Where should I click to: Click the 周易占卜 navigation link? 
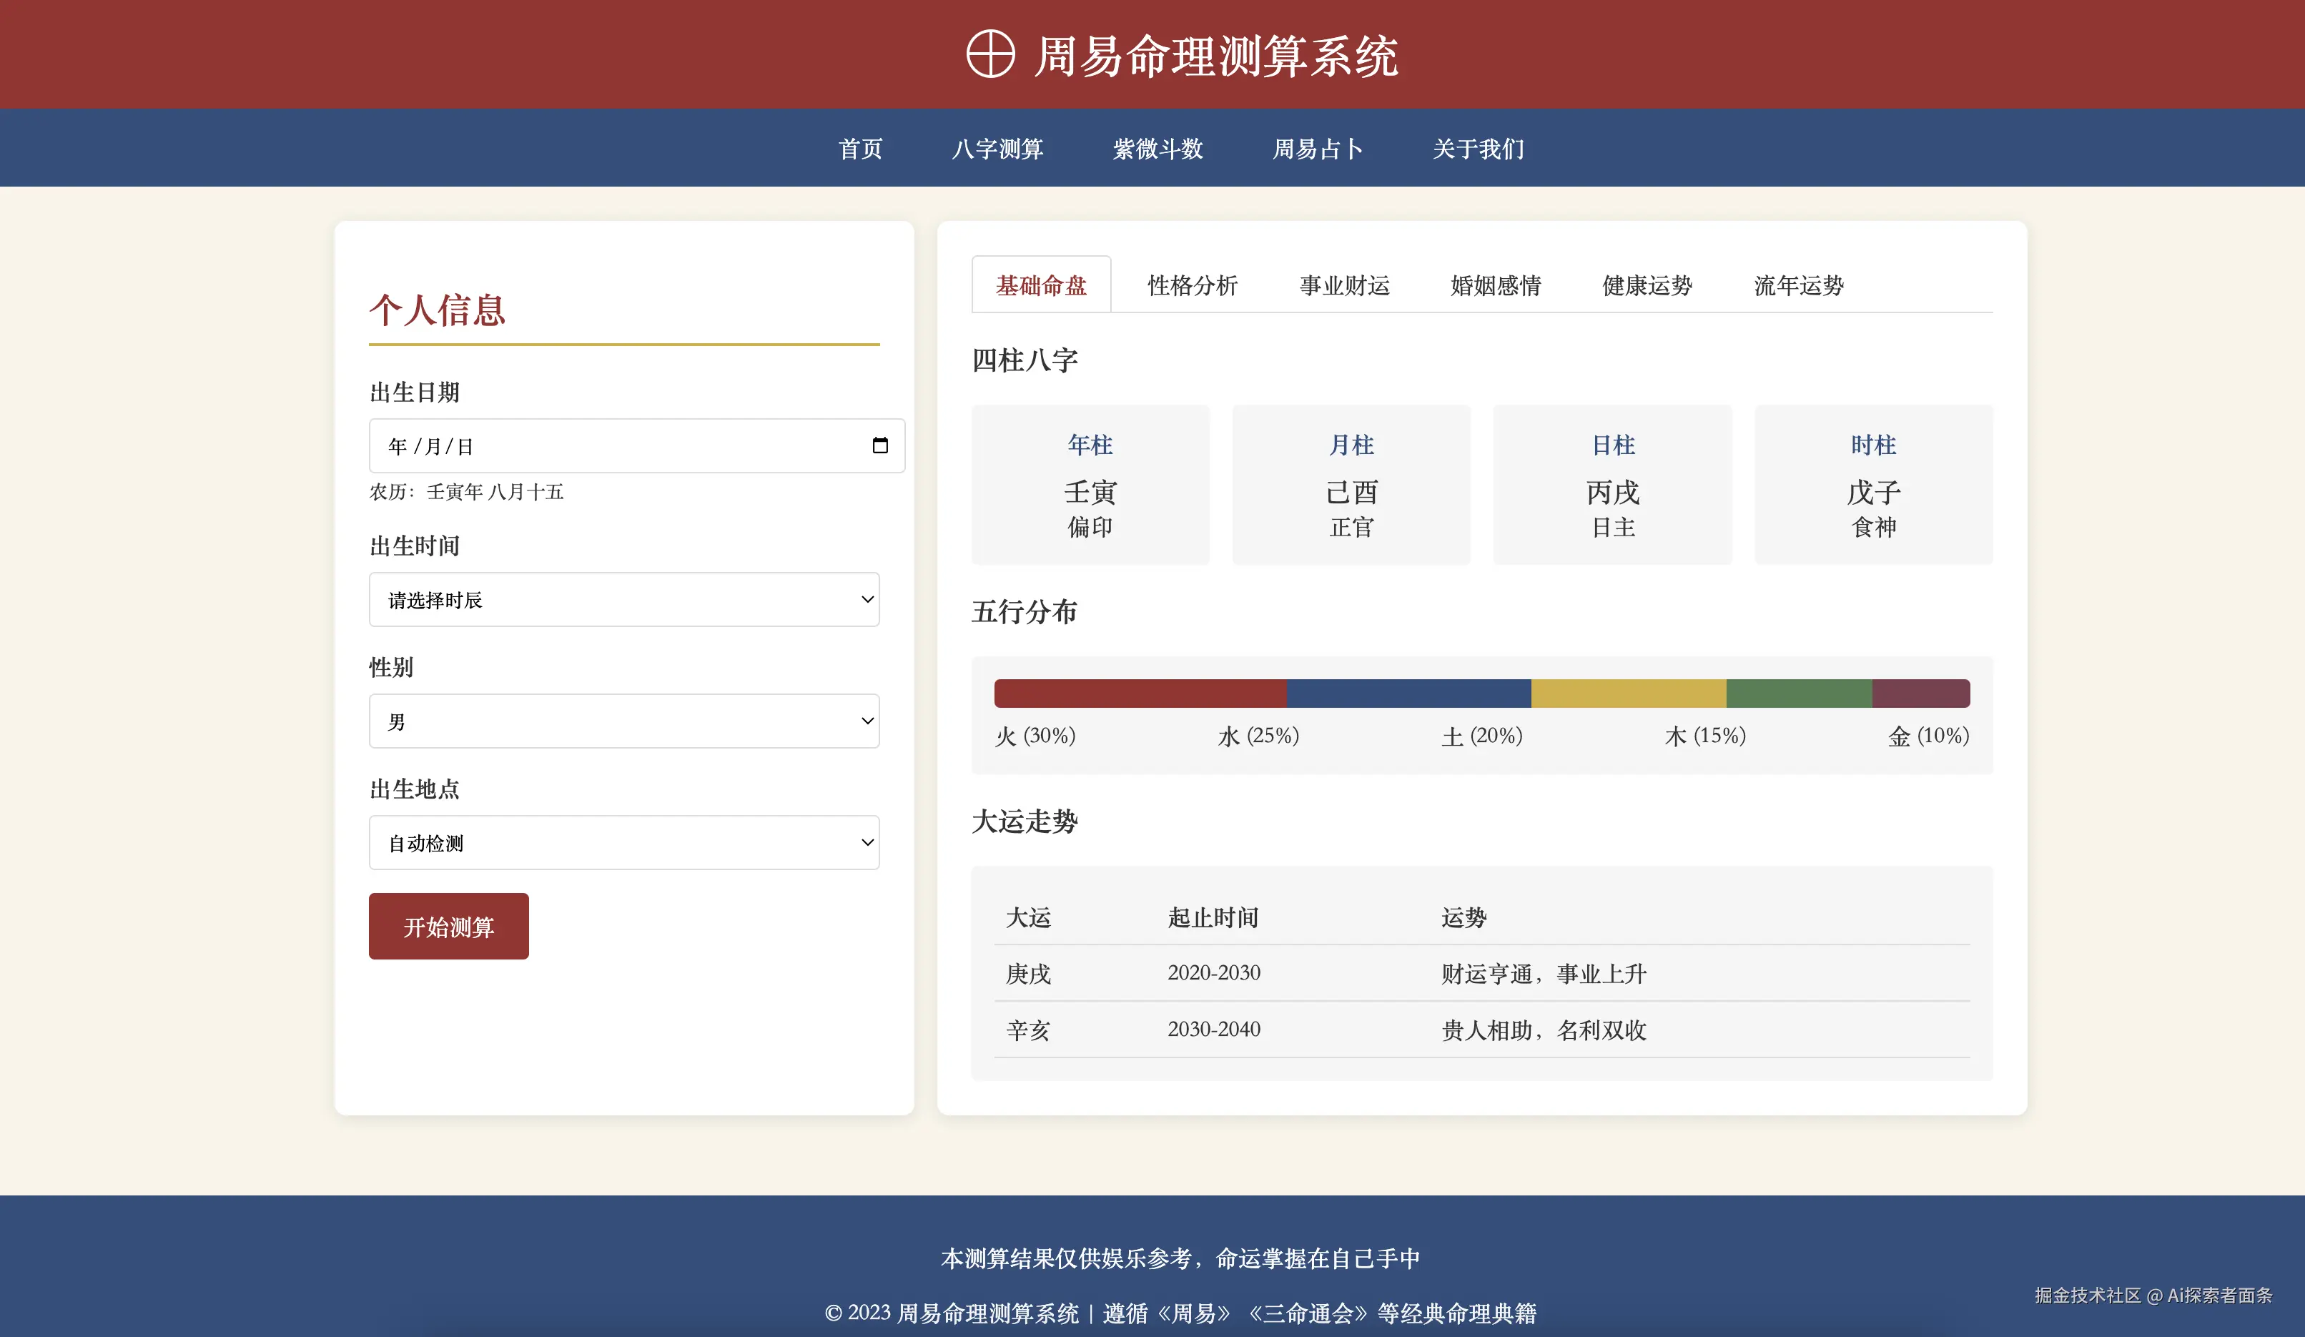tap(1317, 148)
